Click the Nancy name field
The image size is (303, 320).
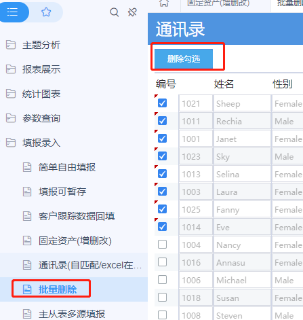tap(242, 245)
